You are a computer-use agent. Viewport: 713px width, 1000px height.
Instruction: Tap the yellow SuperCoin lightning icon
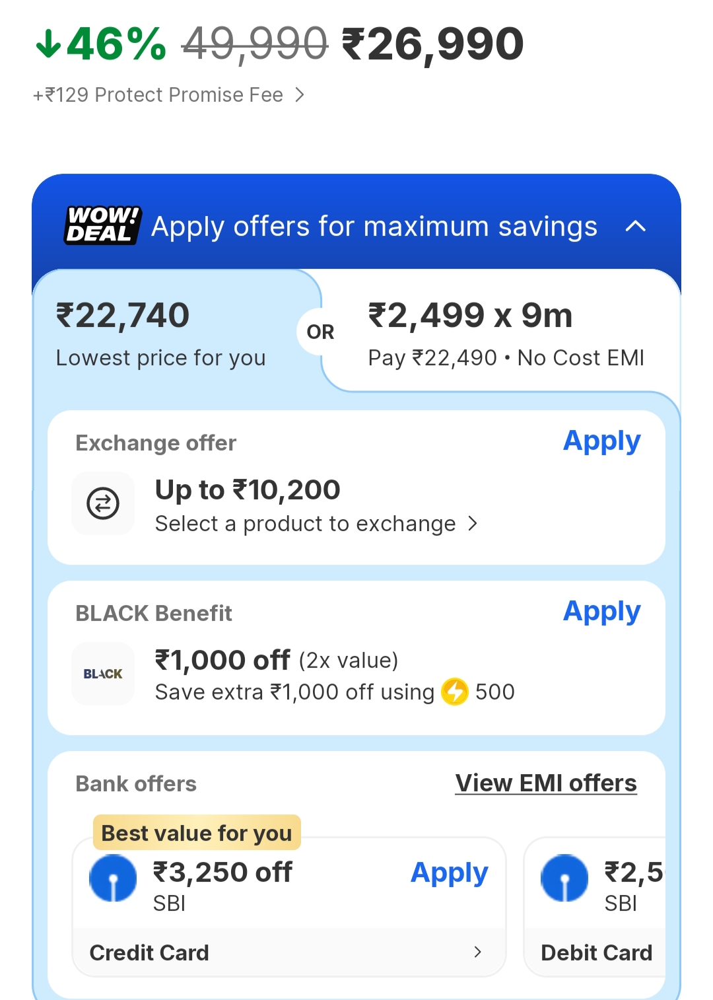pos(454,692)
